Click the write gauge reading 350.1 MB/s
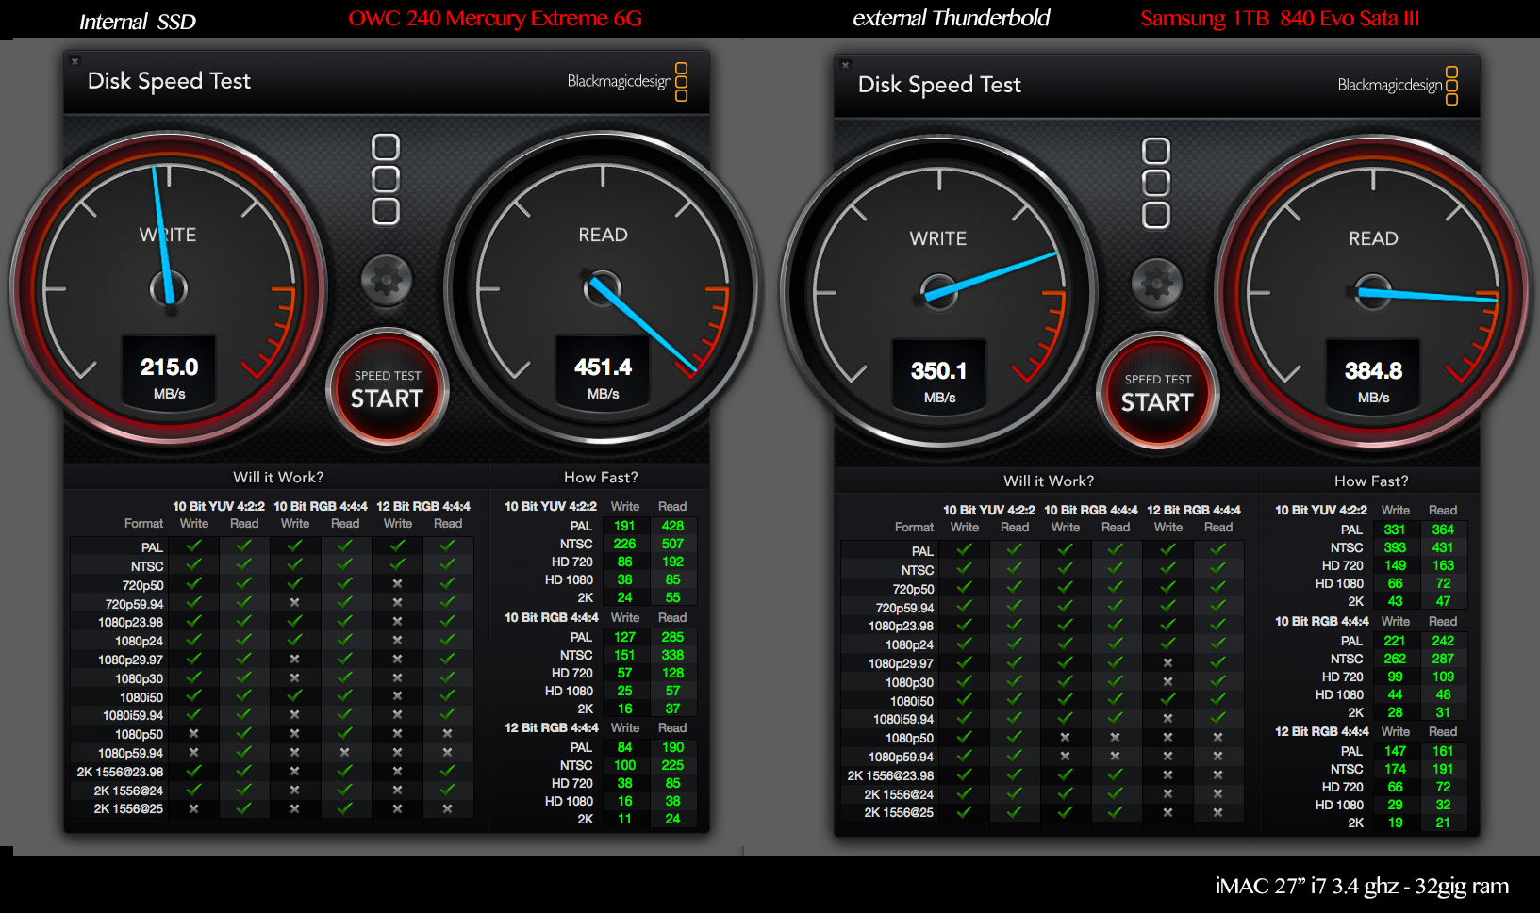 (938, 291)
